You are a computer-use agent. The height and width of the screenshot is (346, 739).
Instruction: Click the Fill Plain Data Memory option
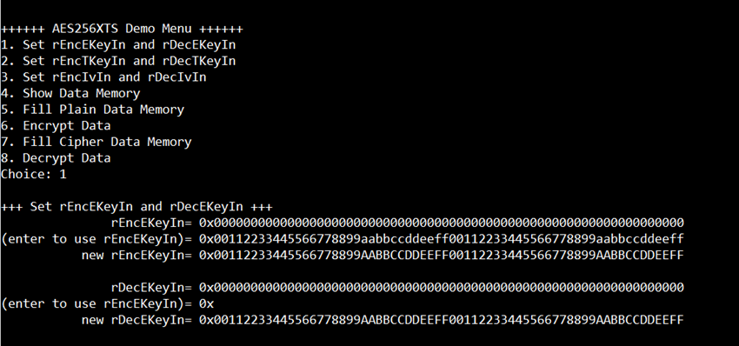pyautogui.click(x=92, y=110)
